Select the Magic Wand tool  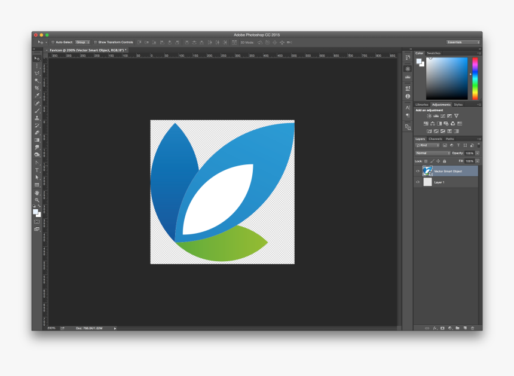point(37,81)
